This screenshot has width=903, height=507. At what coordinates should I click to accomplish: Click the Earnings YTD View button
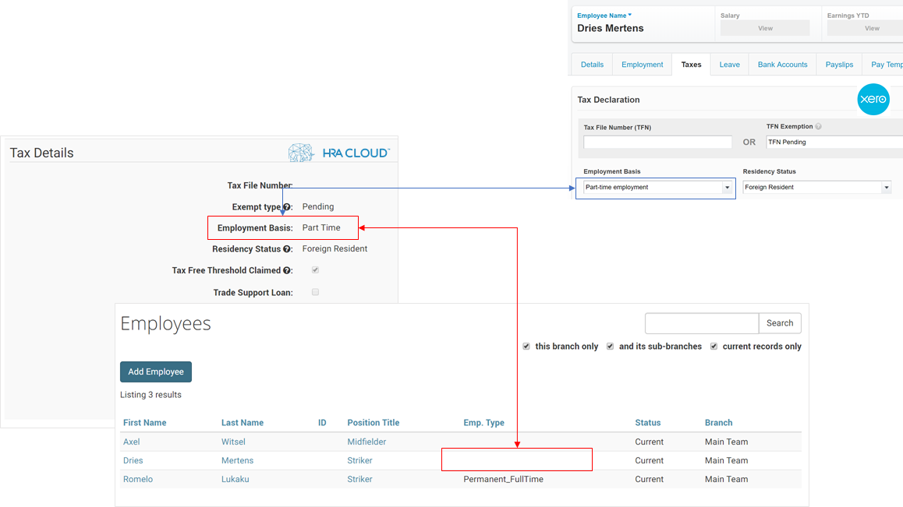[865, 28]
